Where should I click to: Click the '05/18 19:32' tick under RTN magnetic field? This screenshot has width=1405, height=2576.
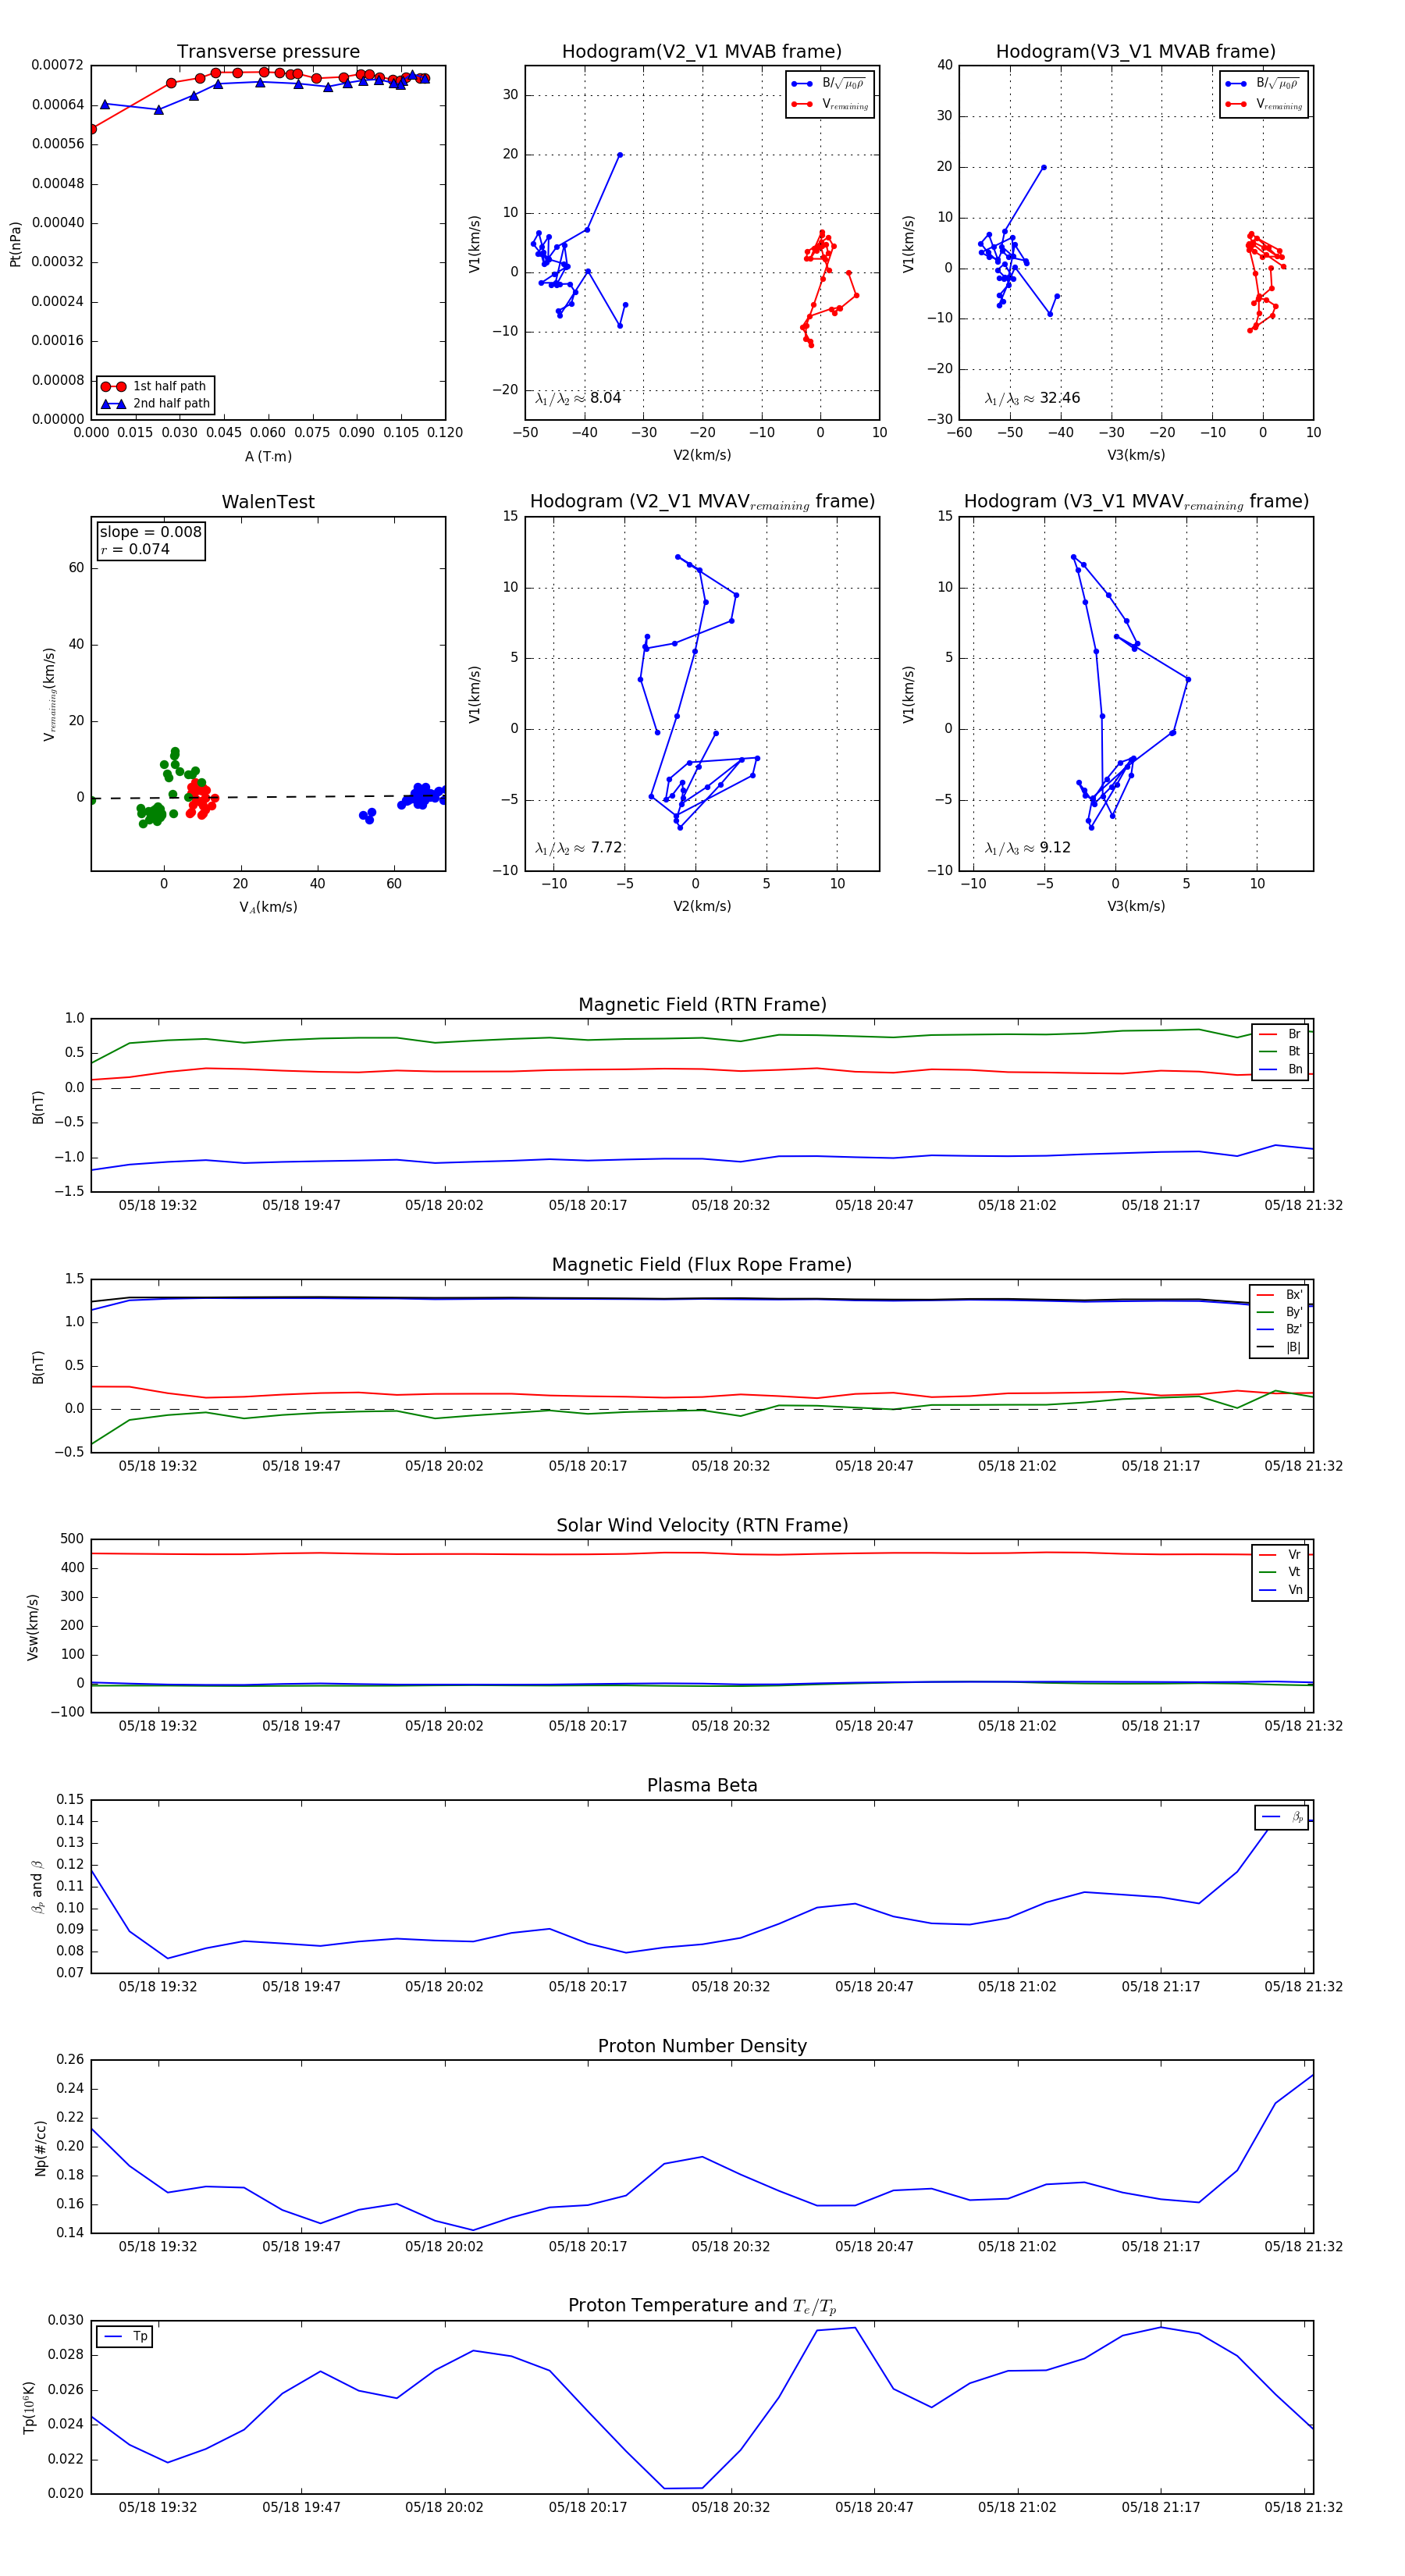click(158, 1206)
